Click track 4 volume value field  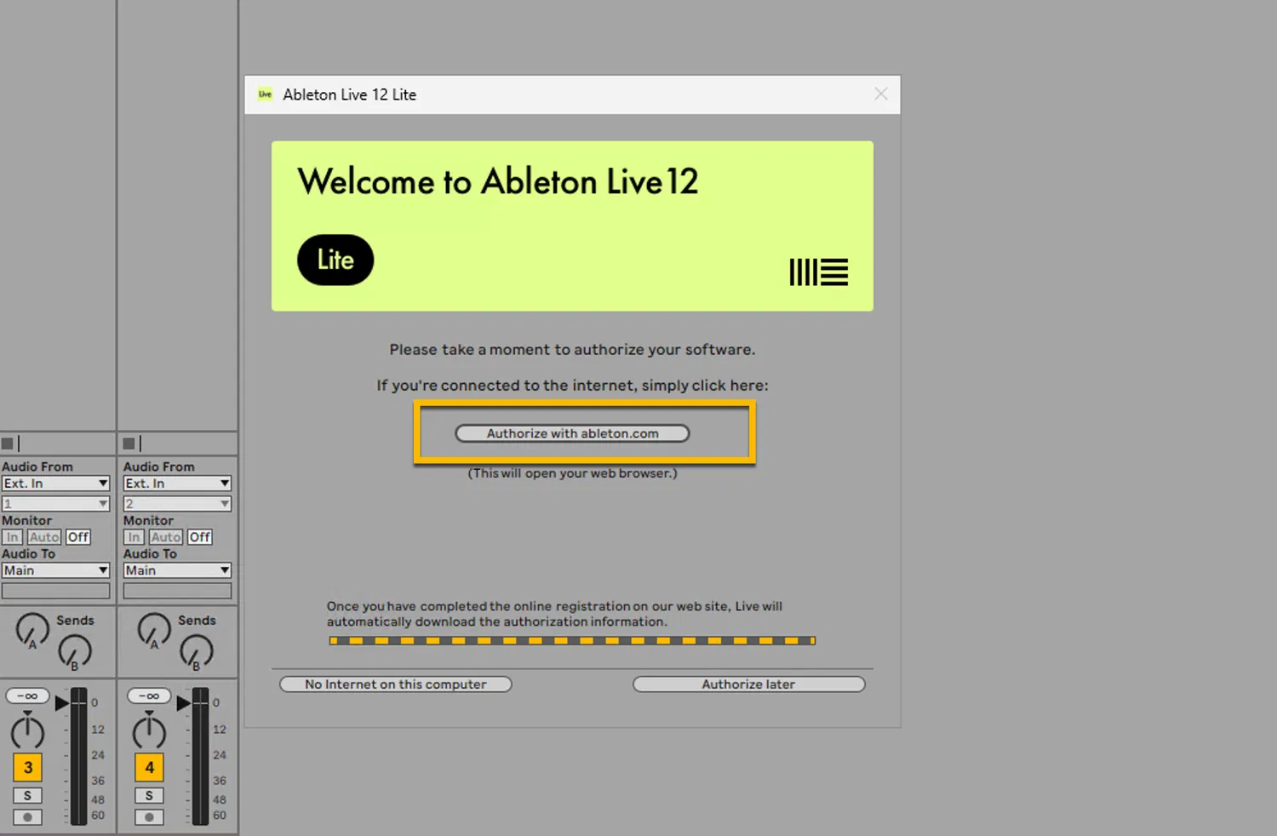149,696
